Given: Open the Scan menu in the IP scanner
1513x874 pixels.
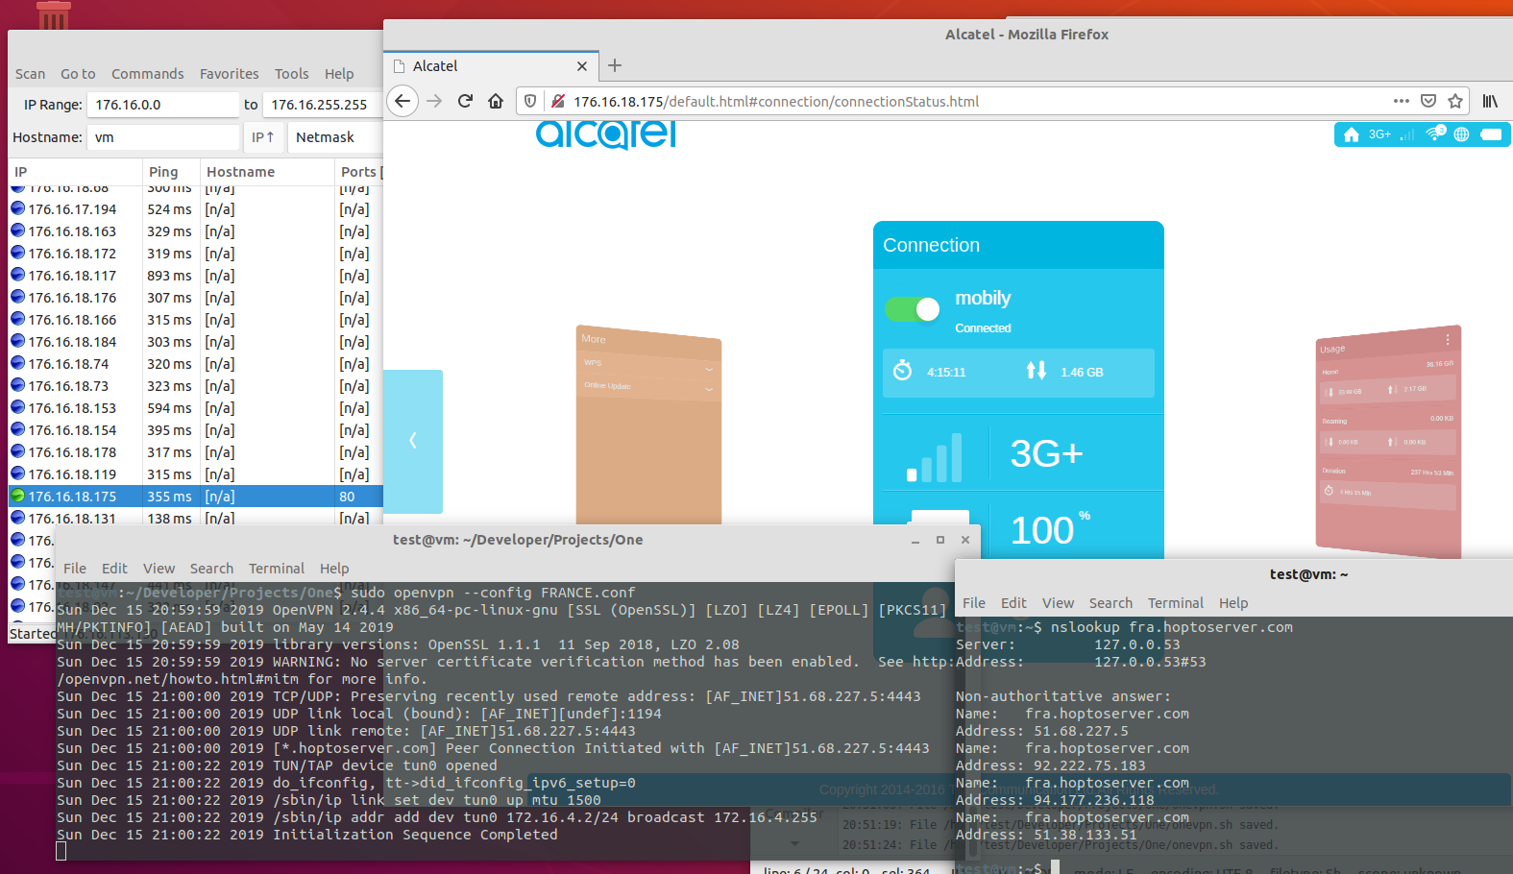Looking at the screenshot, I should coord(30,74).
